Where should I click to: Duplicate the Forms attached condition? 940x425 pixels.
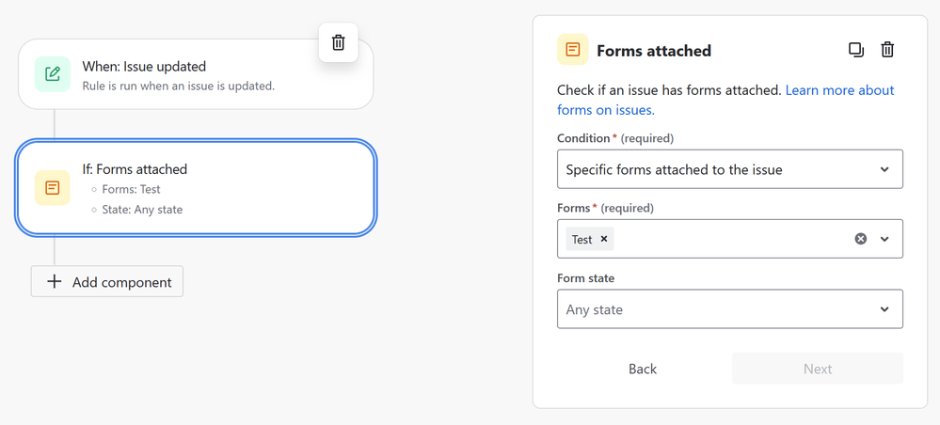point(855,50)
